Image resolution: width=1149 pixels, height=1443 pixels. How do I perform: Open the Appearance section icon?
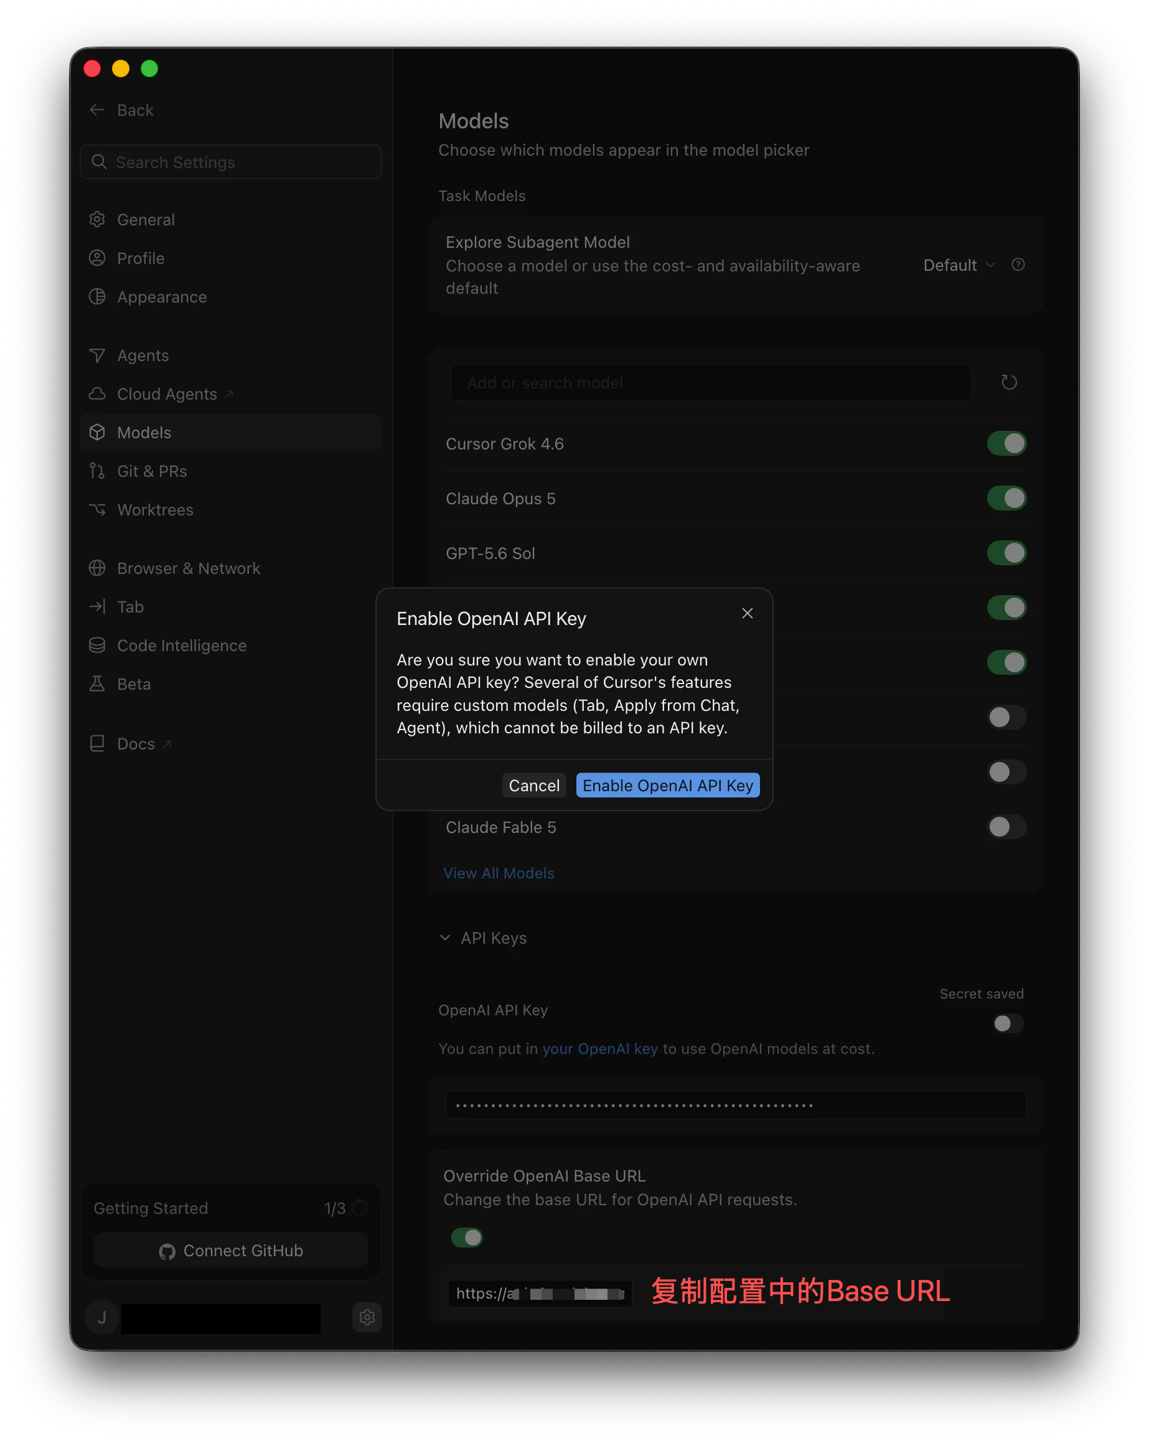(x=97, y=296)
